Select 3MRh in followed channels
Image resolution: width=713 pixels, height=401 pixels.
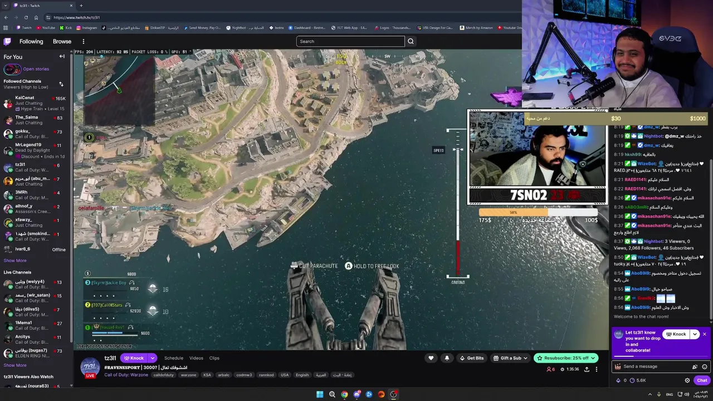34,195
